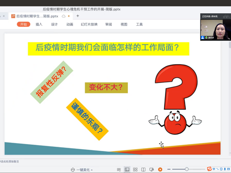Image resolution: width=231 pixels, height=173 pixels.
Task: Select normal view icon in status bar
Action: tap(127, 169)
